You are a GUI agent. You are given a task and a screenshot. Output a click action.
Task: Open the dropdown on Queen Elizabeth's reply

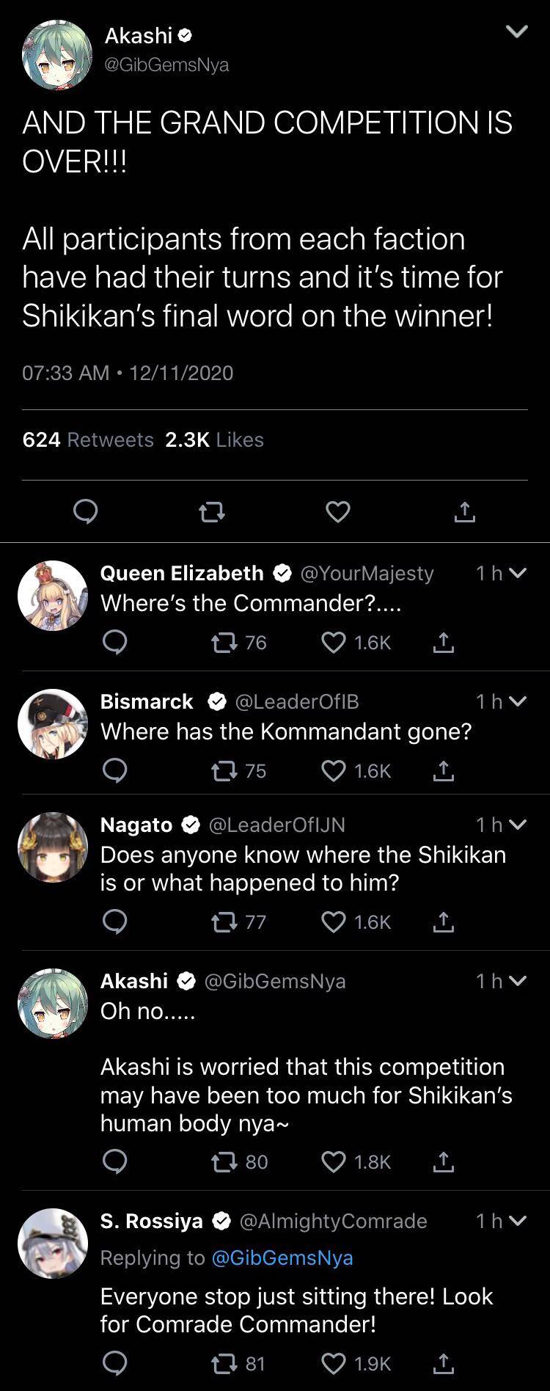coord(521,573)
